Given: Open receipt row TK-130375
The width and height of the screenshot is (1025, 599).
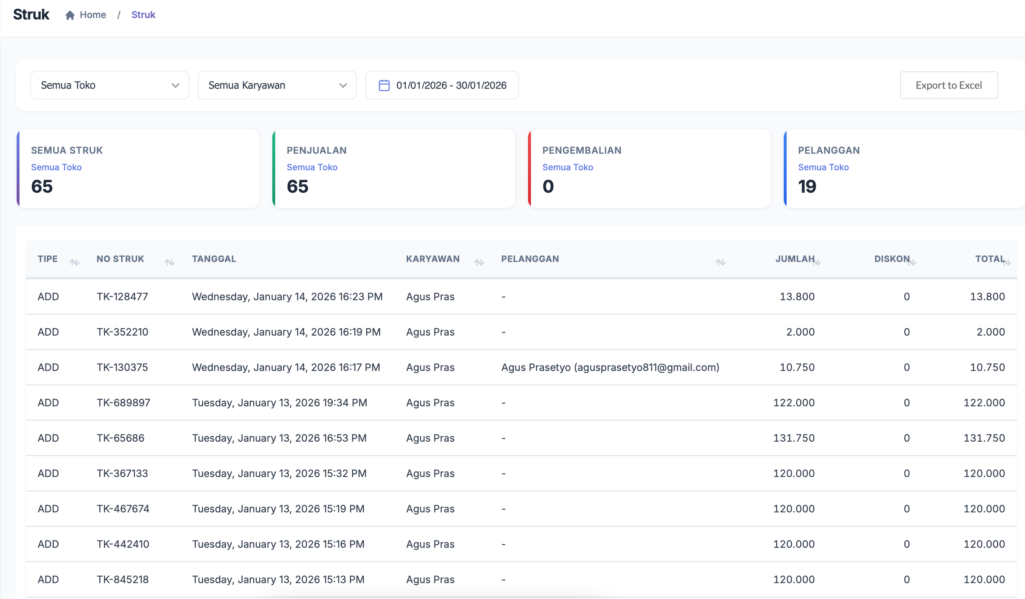Looking at the screenshot, I should click(122, 367).
